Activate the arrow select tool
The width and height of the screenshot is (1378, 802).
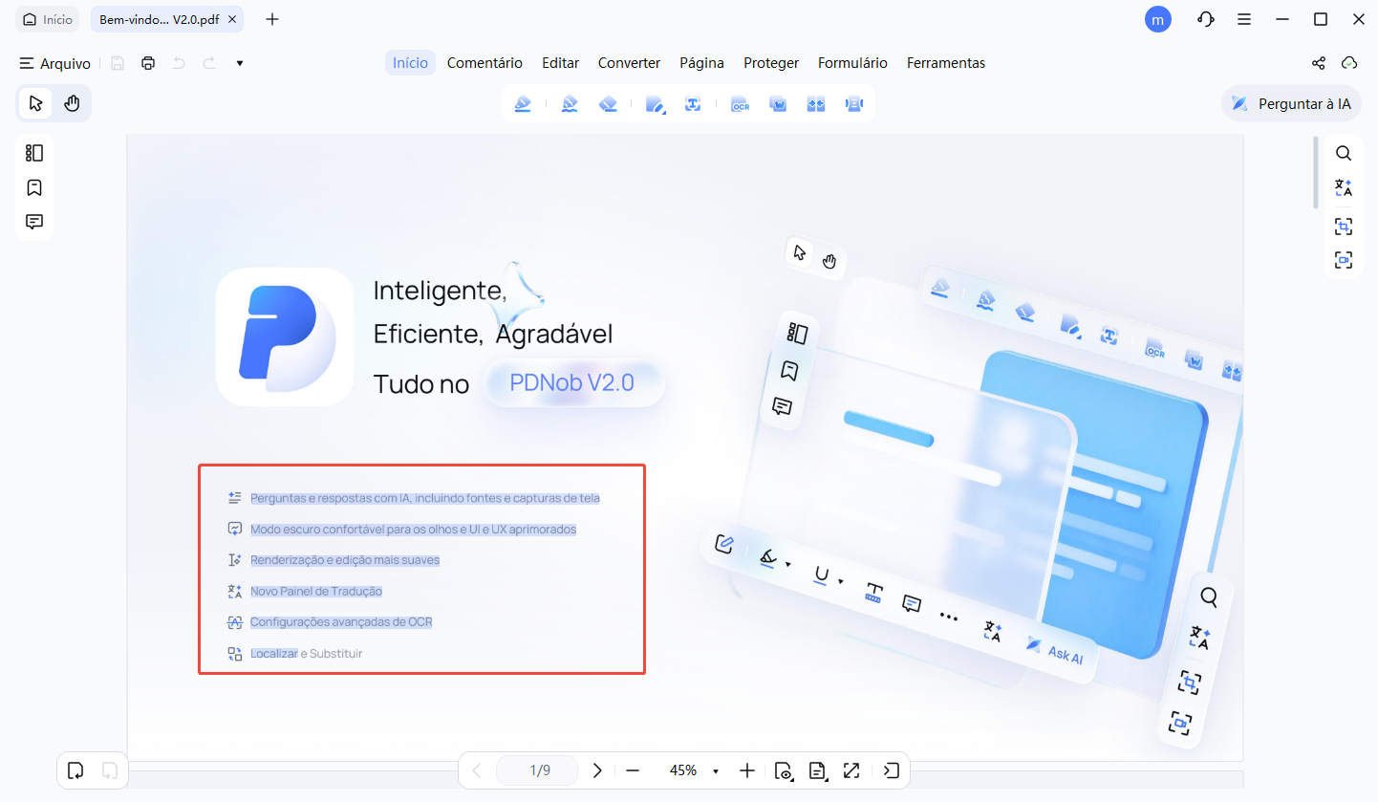pyautogui.click(x=36, y=103)
